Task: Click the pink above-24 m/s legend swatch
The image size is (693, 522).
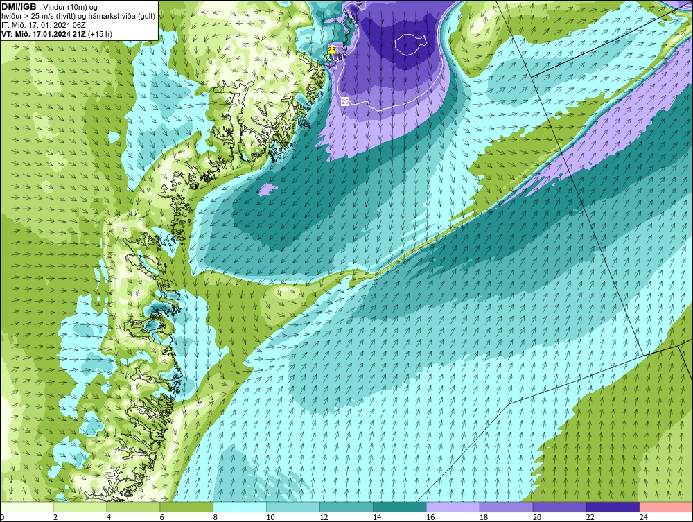Action: (666, 507)
